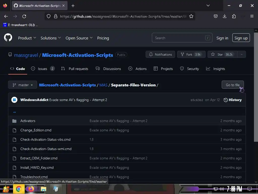Click the Notifications bell button

(x=160, y=55)
